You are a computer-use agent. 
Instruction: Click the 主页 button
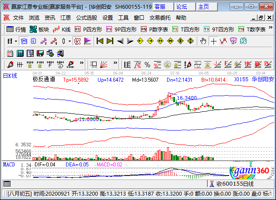pyautogui.click(x=206, y=7)
